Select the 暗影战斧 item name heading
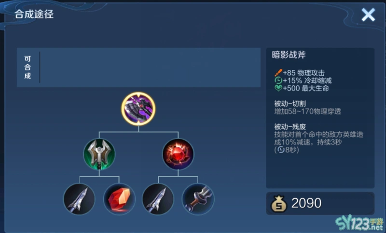 coord(289,55)
